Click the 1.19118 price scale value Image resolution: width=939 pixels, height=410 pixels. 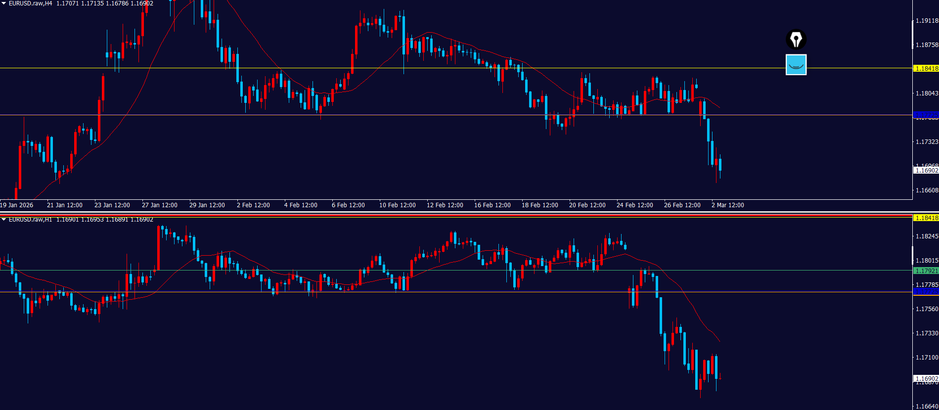[x=927, y=21]
